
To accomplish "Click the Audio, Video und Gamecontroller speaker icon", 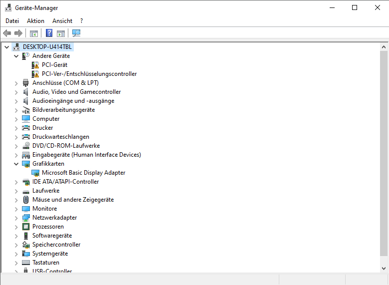I will [x=26, y=92].
